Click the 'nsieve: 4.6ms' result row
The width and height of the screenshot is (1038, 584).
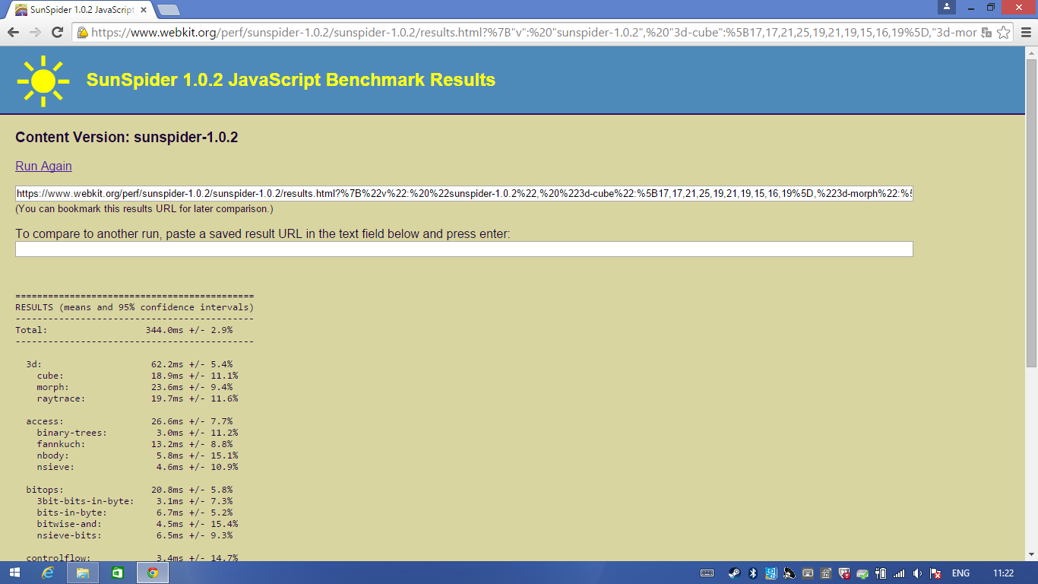[138, 467]
